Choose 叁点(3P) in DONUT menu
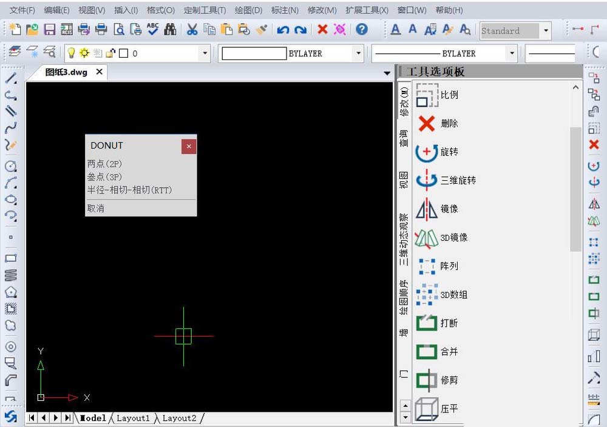The height and width of the screenshot is (427, 607). point(104,177)
